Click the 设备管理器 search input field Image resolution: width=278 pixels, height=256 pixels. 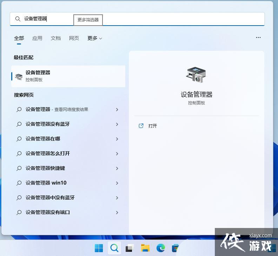pos(137,19)
